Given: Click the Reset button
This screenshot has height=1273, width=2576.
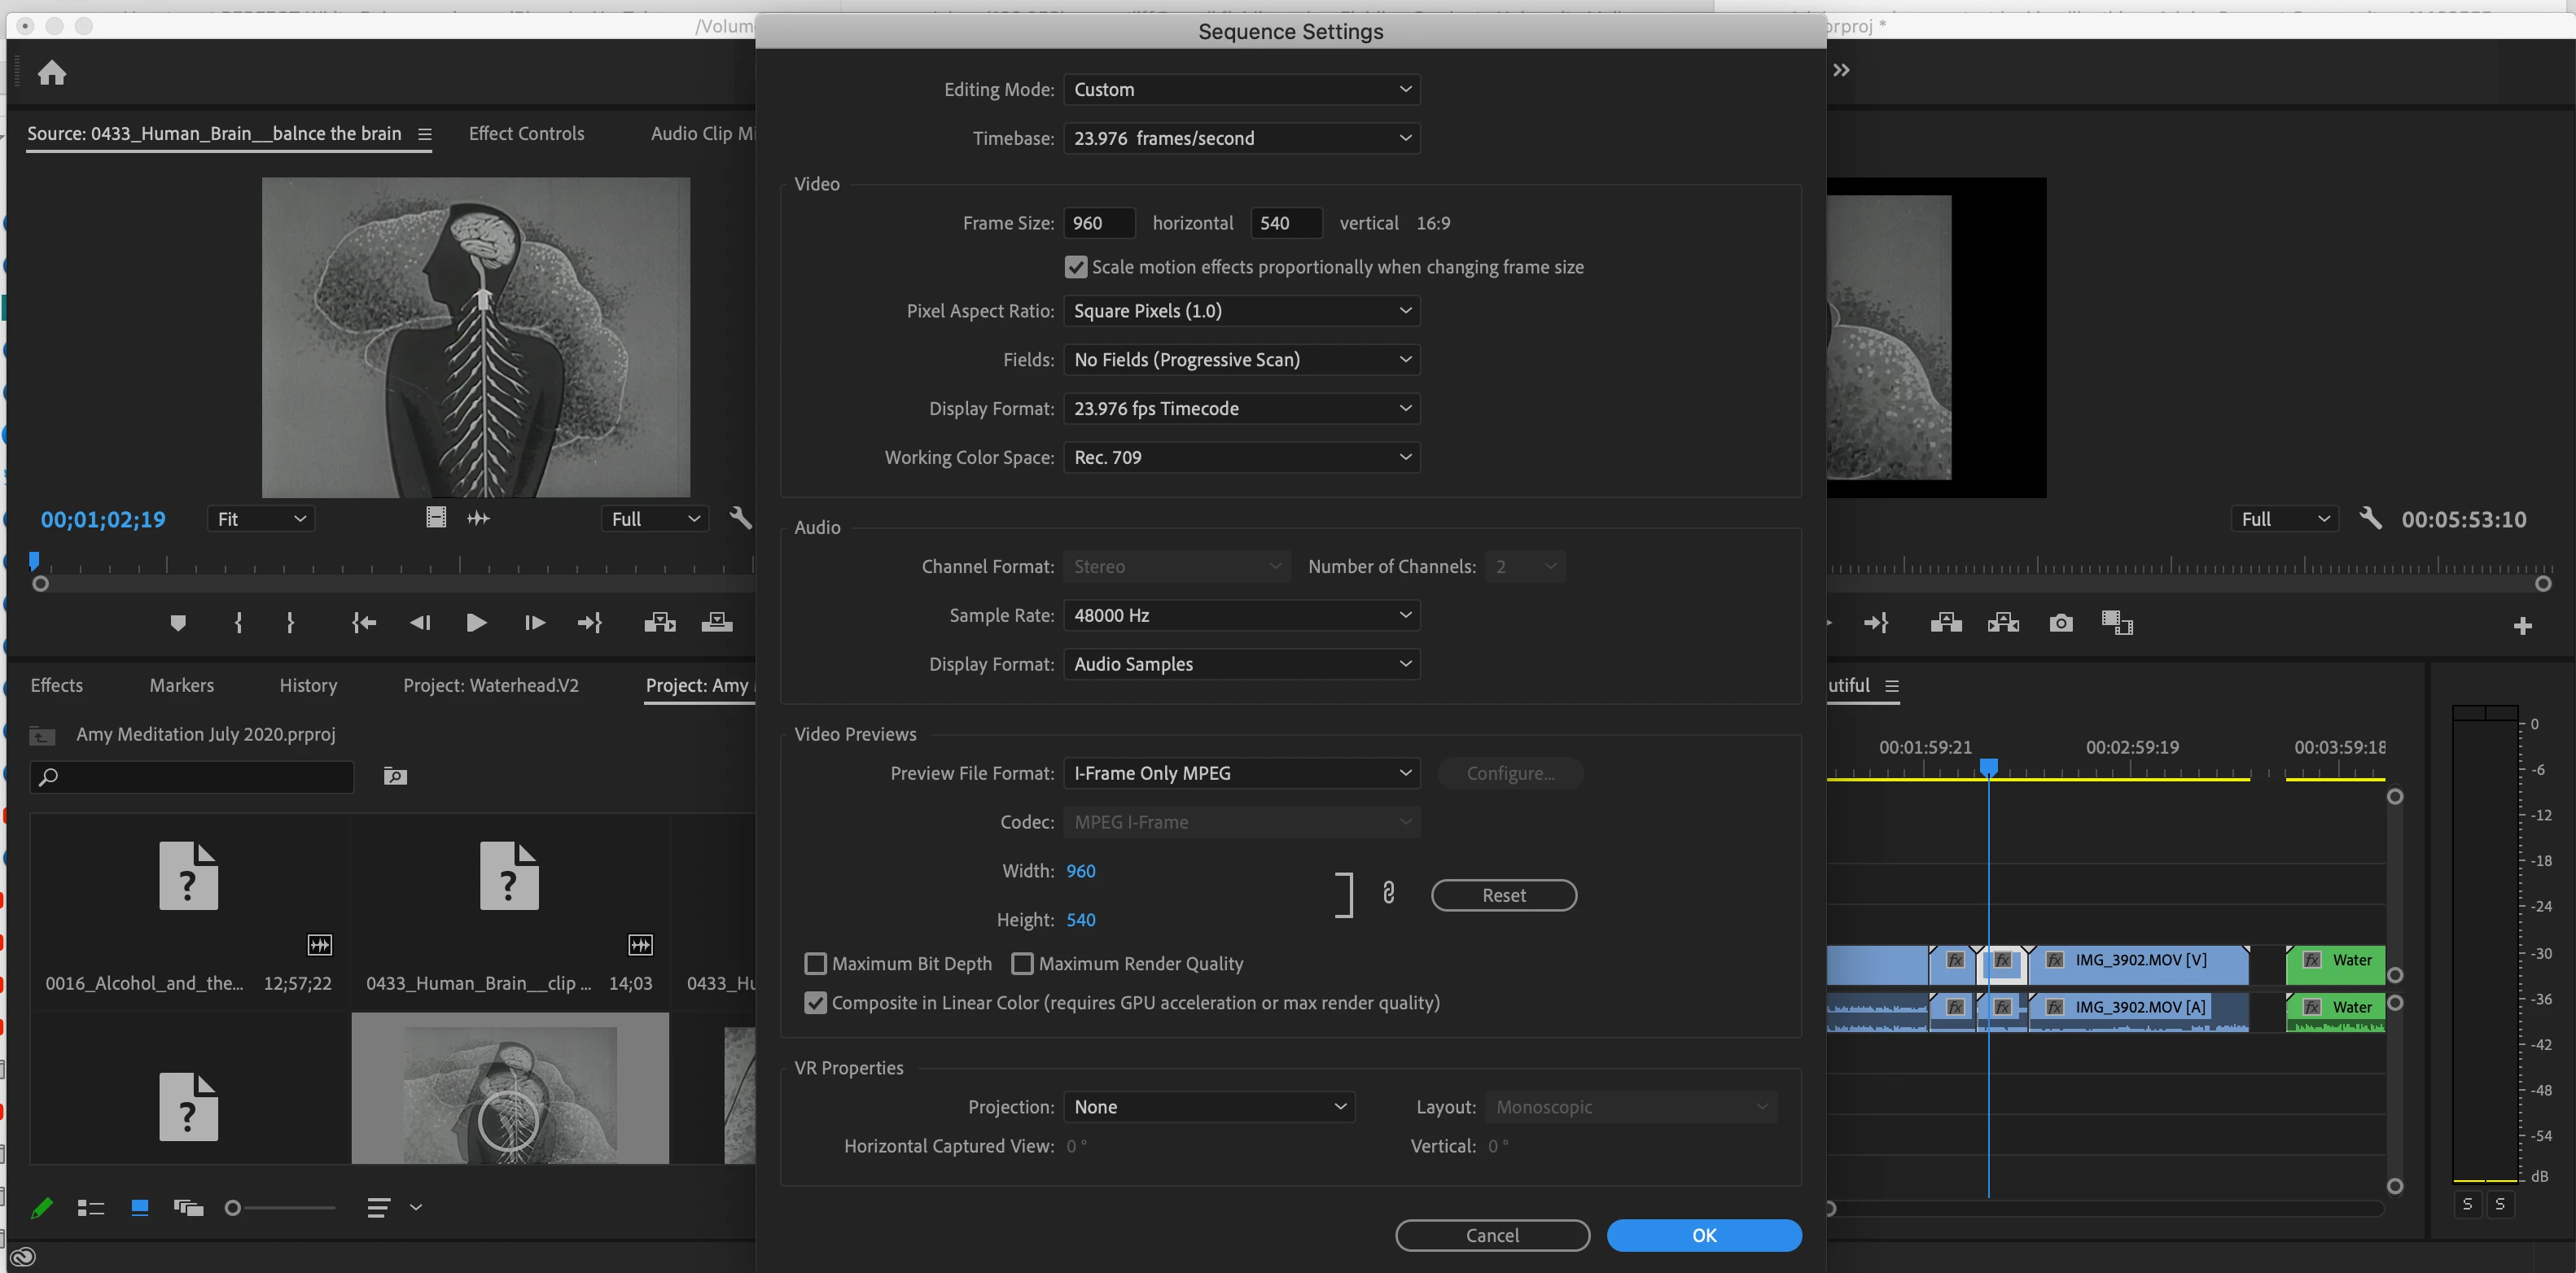Looking at the screenshot, I should tap(1503, 895).
